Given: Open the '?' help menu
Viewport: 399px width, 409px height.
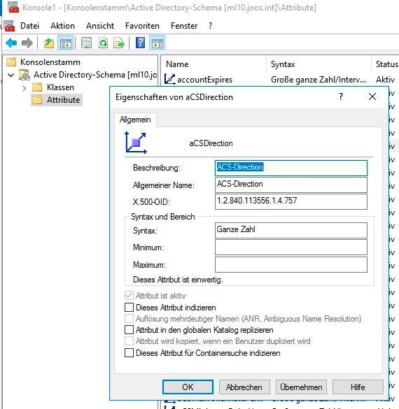Looking at the screenshot, I should click(x=211, y=26).
